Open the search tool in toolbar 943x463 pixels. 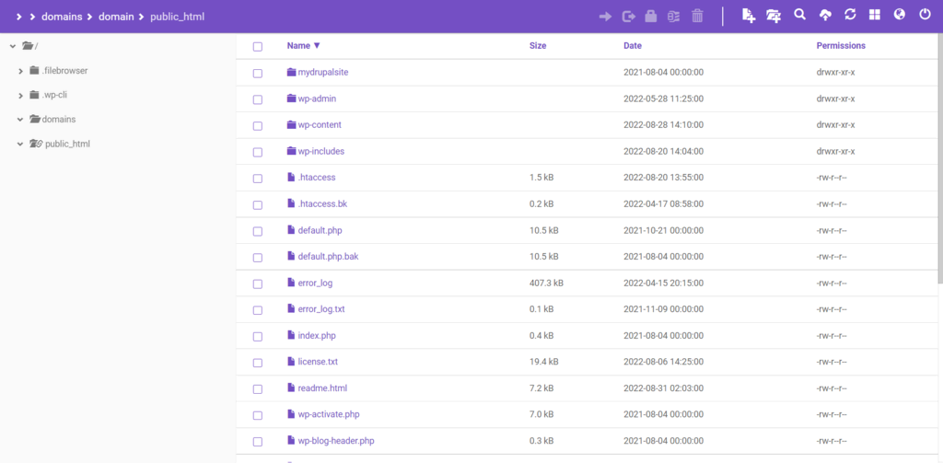tap(799, 16)
